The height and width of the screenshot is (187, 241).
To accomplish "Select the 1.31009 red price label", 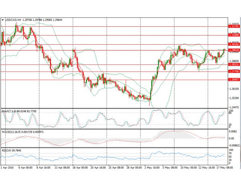I will tap(233, 35).
